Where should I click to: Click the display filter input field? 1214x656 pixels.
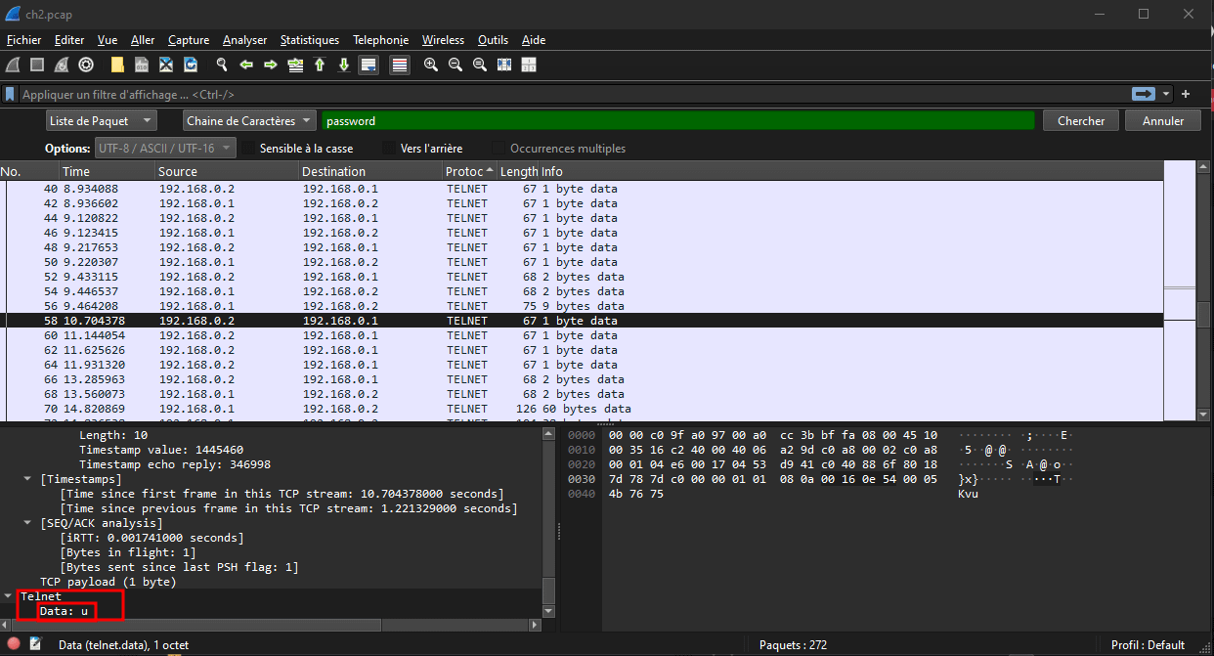click(x=567, y=95)
